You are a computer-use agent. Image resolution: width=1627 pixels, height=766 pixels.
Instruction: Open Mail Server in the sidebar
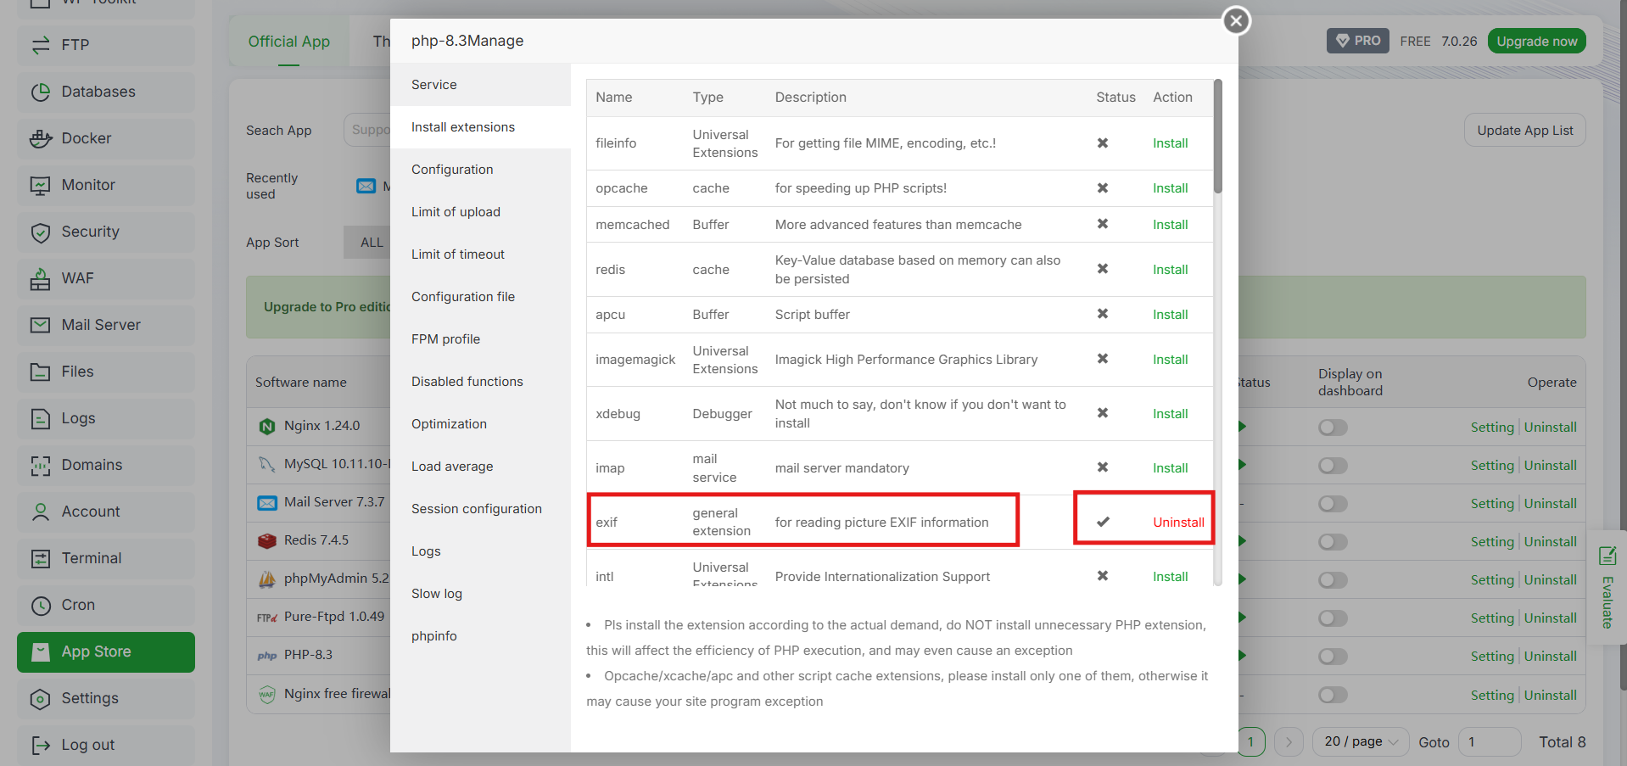tap(106, 325)
